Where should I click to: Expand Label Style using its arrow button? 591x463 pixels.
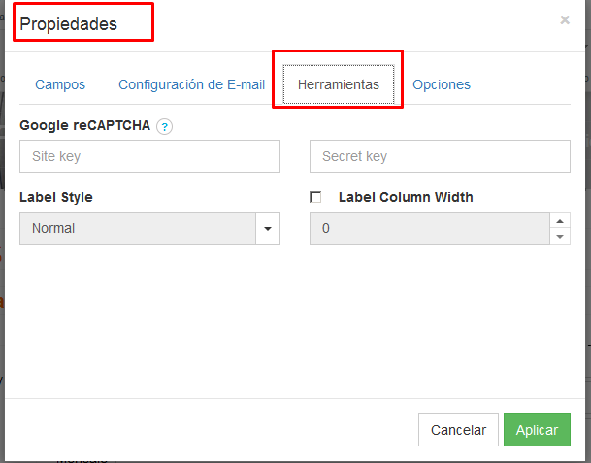point(268,228)
